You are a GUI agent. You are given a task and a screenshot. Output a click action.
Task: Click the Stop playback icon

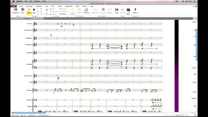point(34,10)
